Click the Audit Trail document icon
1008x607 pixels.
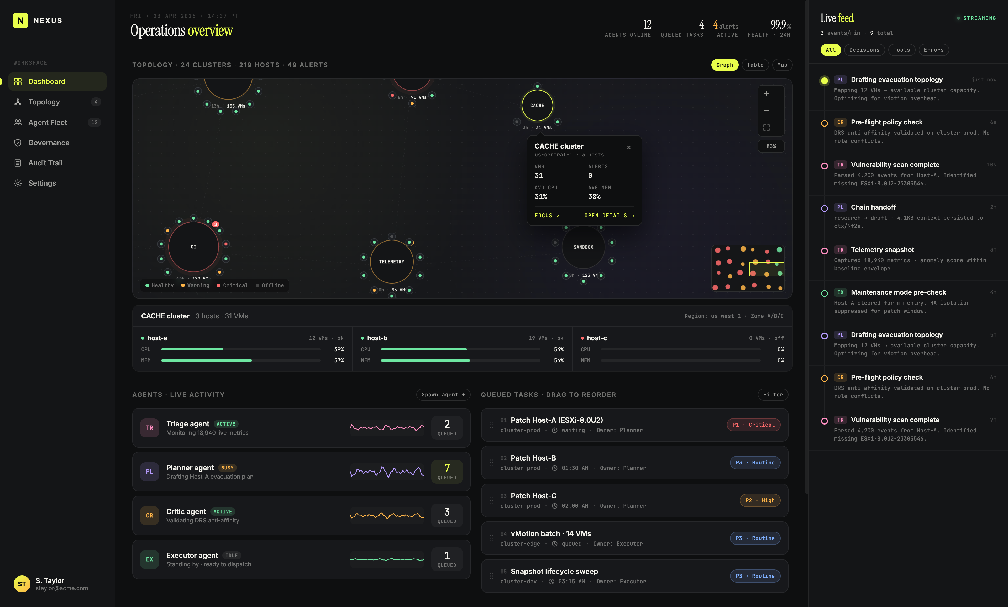pyautogui.click(x=18, y=163)
